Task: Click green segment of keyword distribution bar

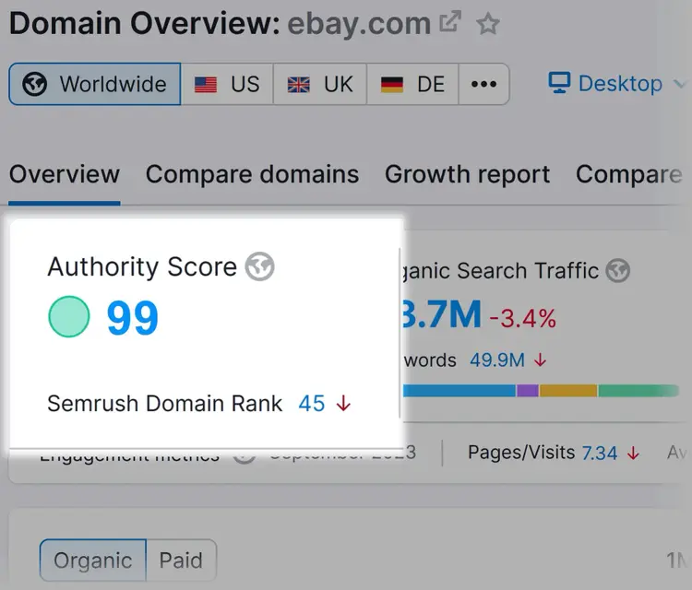Action: pyautogui.click(x=638, y=391)
